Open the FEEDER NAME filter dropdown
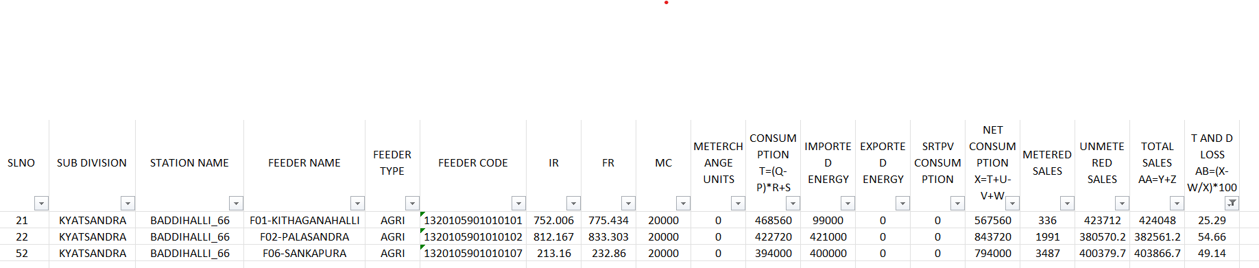This screenshot has width=1259, height=268. pos(357,204)
